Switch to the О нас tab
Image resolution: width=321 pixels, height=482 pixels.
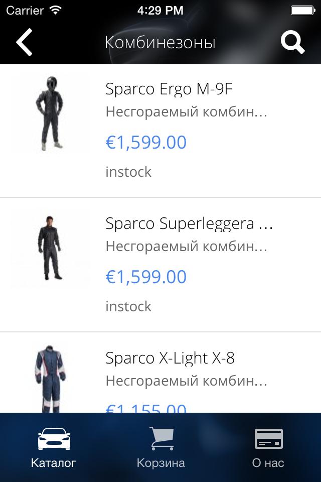tap(268, 447)
